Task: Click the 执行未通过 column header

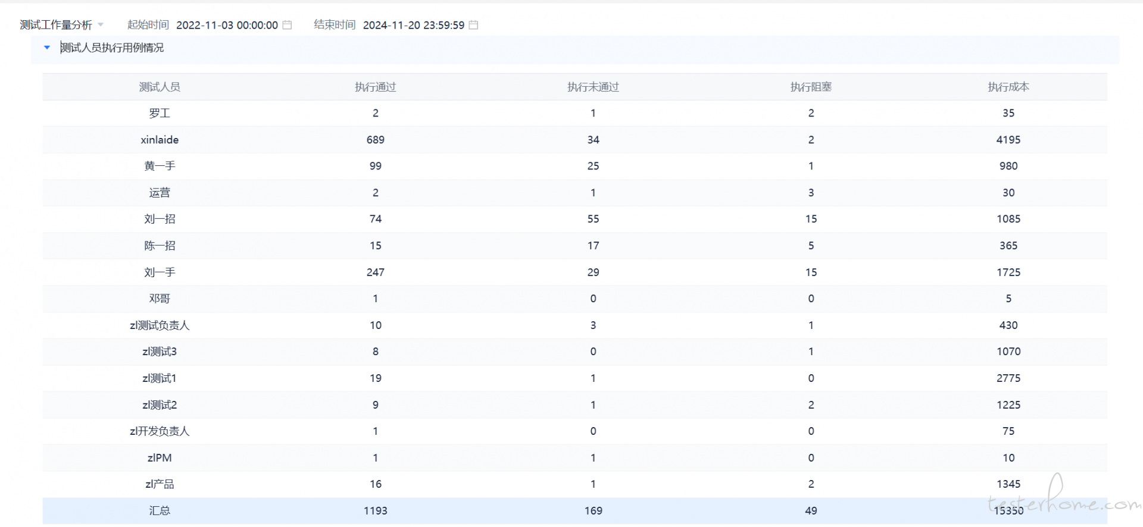Action: [593, 87]
